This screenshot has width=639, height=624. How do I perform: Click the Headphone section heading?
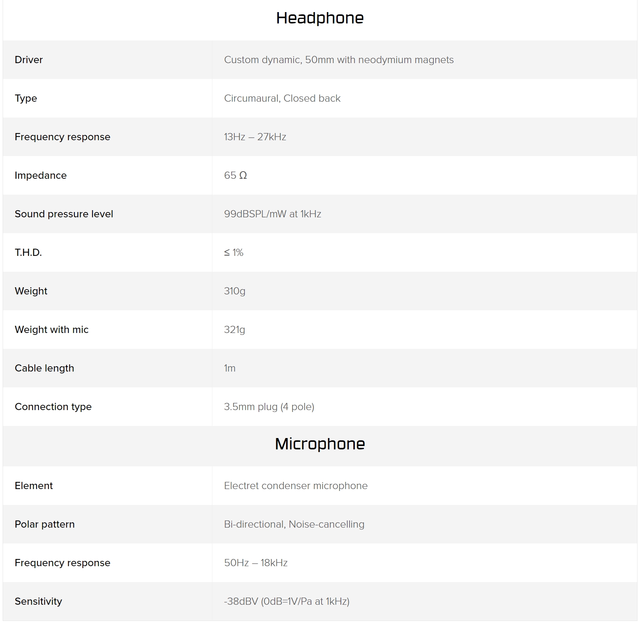tap(320, 18)
